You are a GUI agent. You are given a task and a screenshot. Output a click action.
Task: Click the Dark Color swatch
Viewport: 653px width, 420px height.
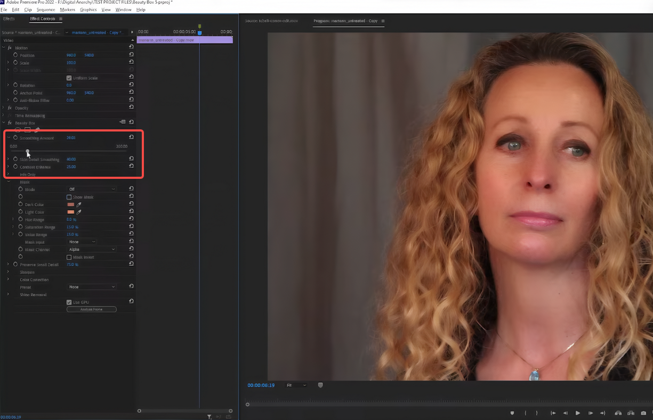pos(70,204)
